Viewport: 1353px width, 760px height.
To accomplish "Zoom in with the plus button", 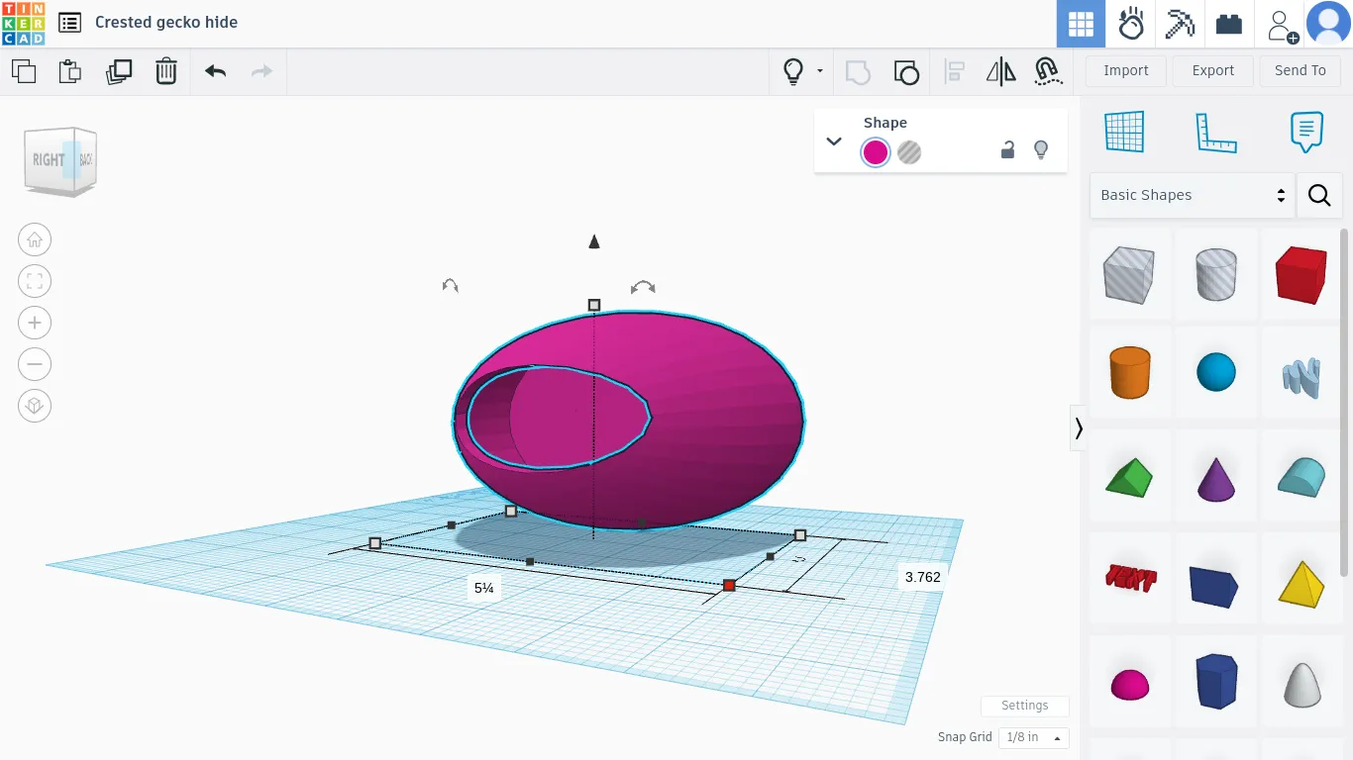I will coord(35,323).
